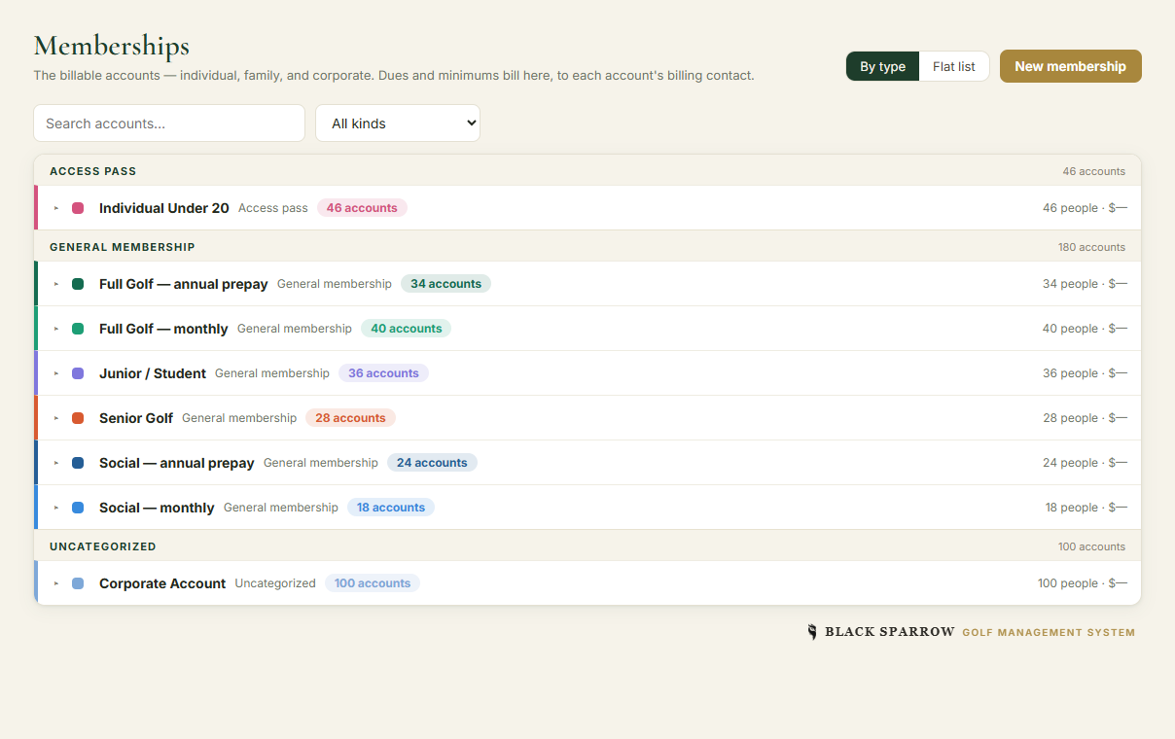The image size is (1175, 739).
Task: Focus the Search accounts field
Action: click(x=169, y=123)
